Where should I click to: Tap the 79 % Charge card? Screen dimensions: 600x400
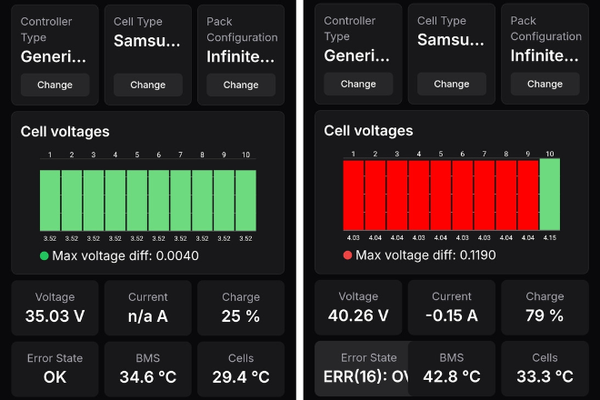point(545,307)
